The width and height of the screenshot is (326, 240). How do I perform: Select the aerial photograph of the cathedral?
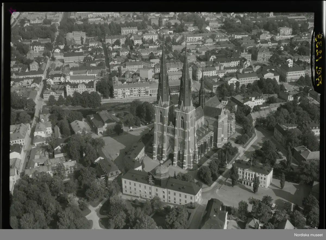pyautogui.click(x=163, y=120)
